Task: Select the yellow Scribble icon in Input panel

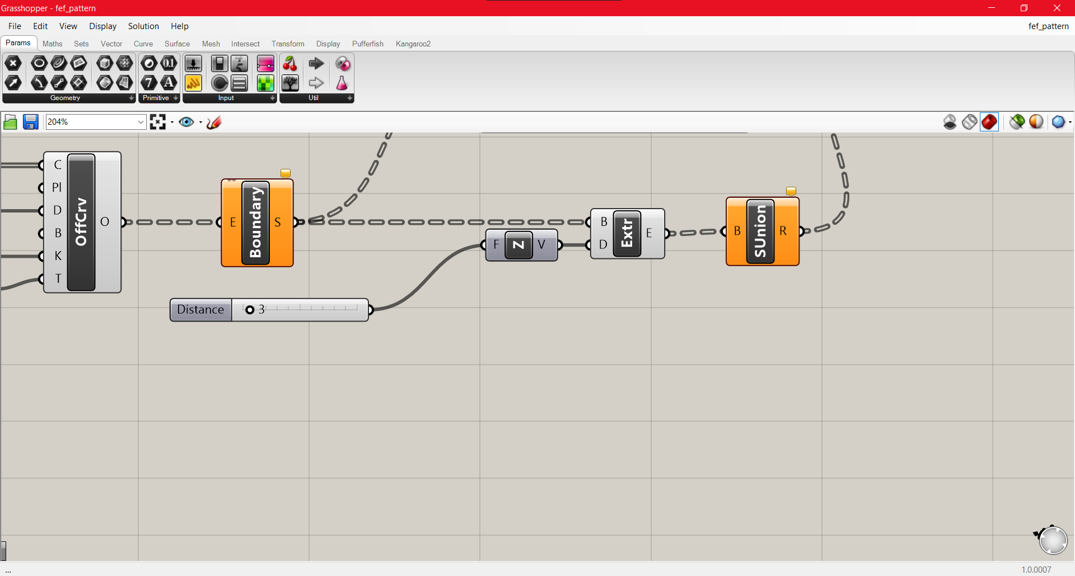Action: pyautogui.click(x=193, y=83)
